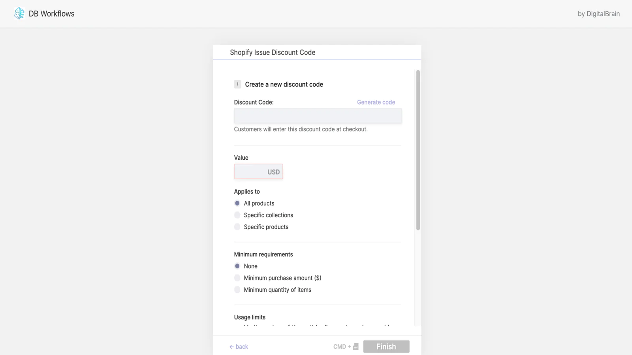632x355 pixels.
Task: Enable Minimum purchase amount ($) option
Action: (x=237, y=278)
